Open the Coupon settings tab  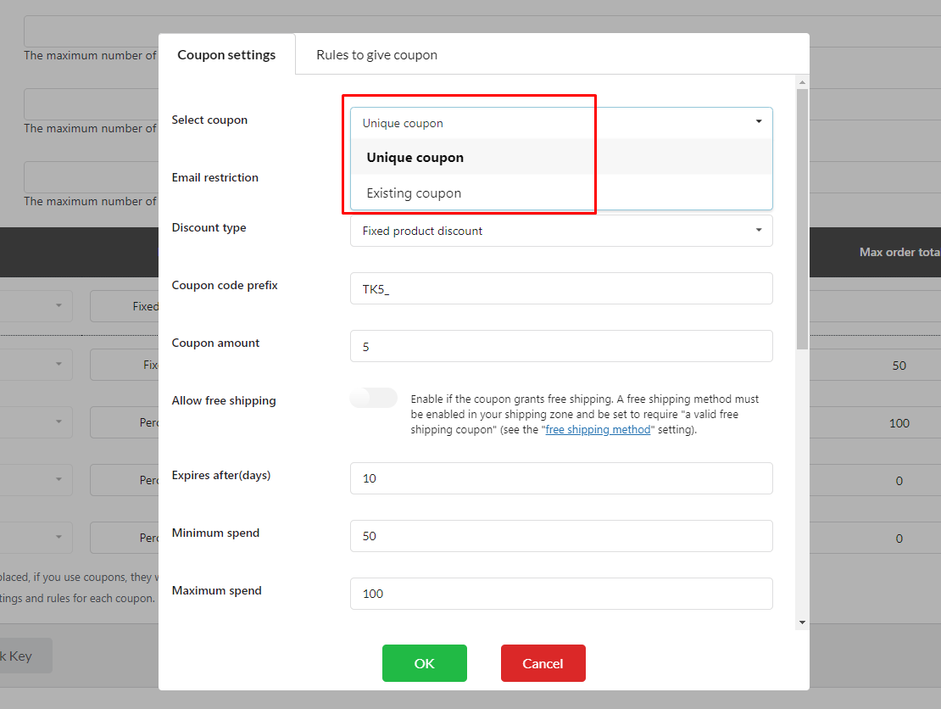[x=226, y=54]
